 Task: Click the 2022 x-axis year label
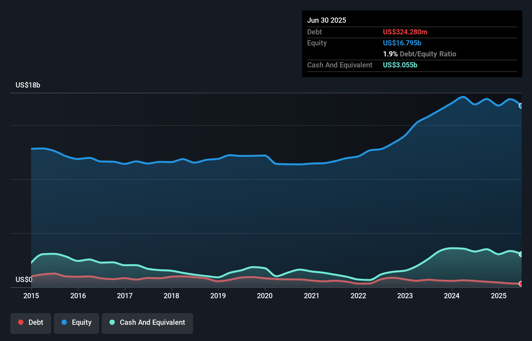pos(358,296)
